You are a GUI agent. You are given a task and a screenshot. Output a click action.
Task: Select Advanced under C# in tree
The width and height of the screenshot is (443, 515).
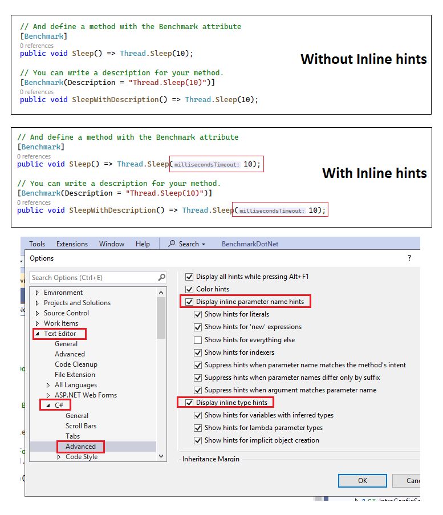pos(80,447)
